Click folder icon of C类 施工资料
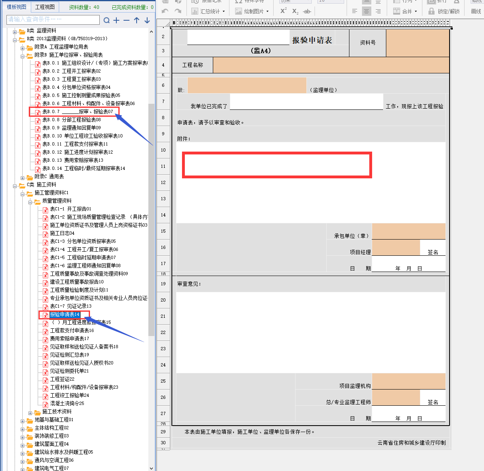 point(22,185)
